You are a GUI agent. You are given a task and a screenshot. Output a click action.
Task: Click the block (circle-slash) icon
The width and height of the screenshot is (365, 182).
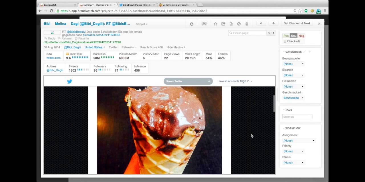[239, 24]
